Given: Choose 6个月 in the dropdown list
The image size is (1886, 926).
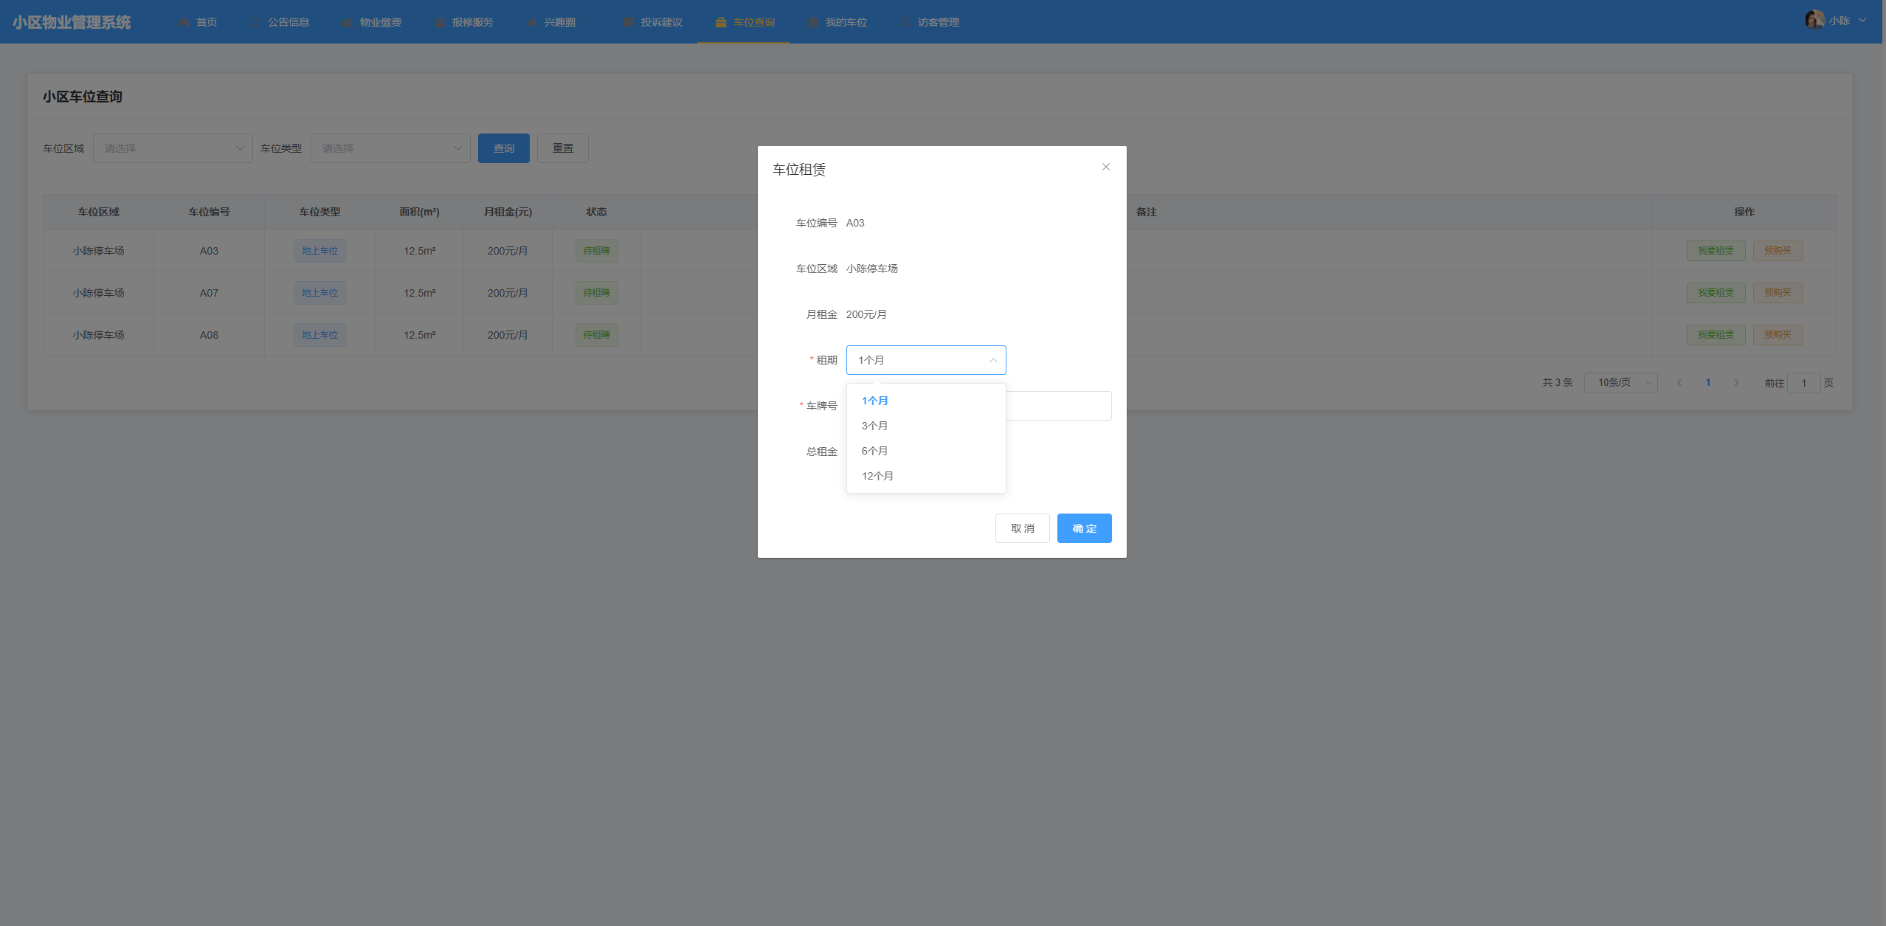Looking at the screenshot, I should pyautogui.click(x=875, y=451).
